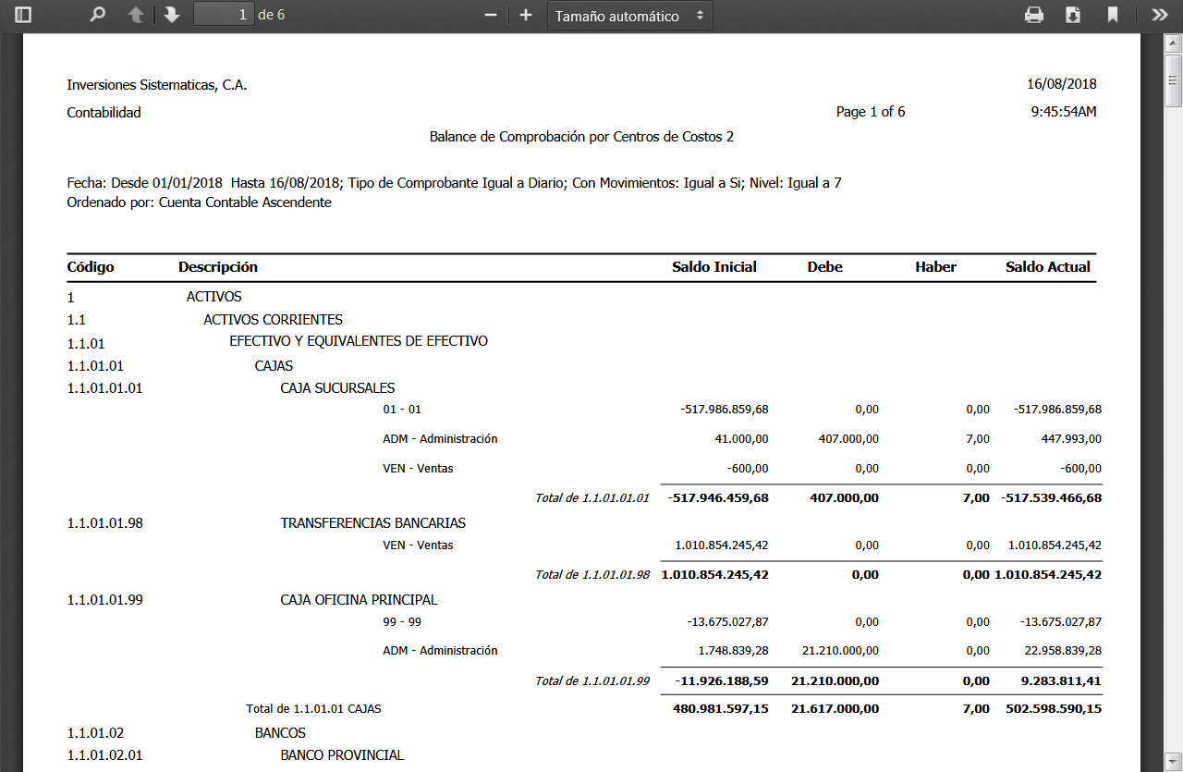Click the report title Balance de Comprobación
This screenshot has height=772, width=1183.
(x=581, y=137)
